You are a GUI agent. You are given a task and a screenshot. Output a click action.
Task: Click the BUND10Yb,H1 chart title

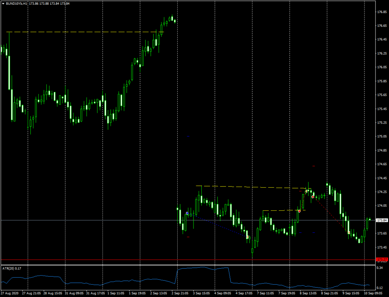coord(17,4)
